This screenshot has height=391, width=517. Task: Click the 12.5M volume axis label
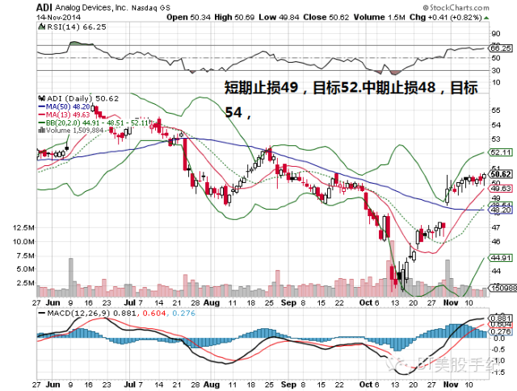(23, 227)
